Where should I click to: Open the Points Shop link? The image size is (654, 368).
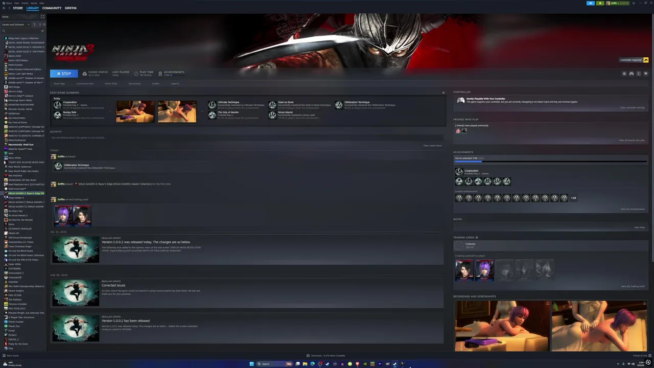pyautogui.click(x=111, y=83)
